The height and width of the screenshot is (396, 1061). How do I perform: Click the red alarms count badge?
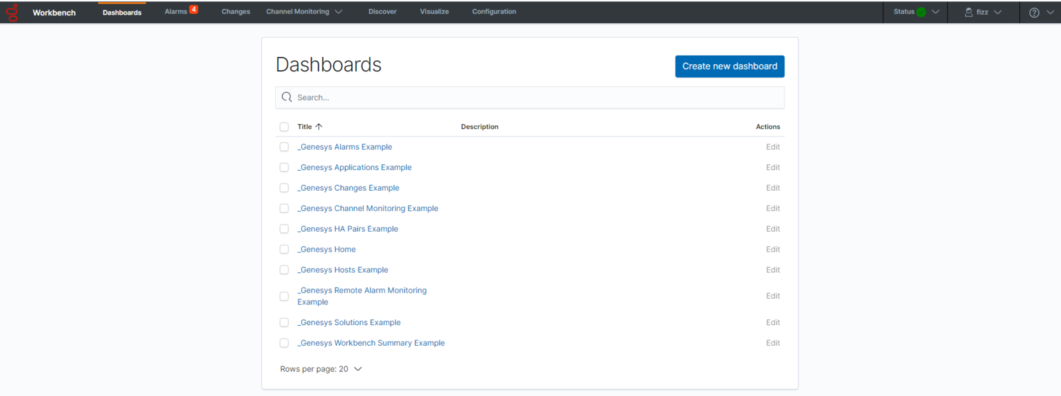[x=194, y=9]
